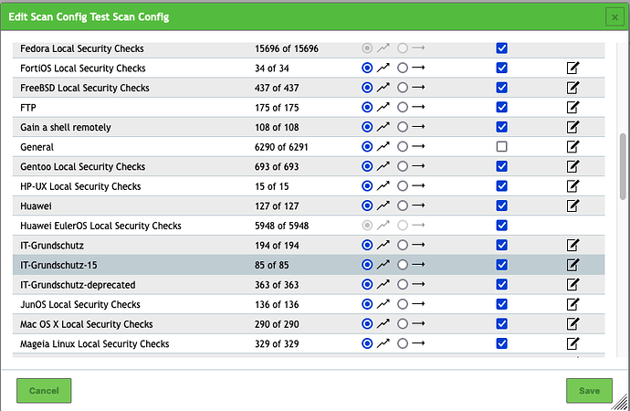
Task: Uncheck the Mac OS X Local Security Checks checkbox
Action: [x=501, y=324]
